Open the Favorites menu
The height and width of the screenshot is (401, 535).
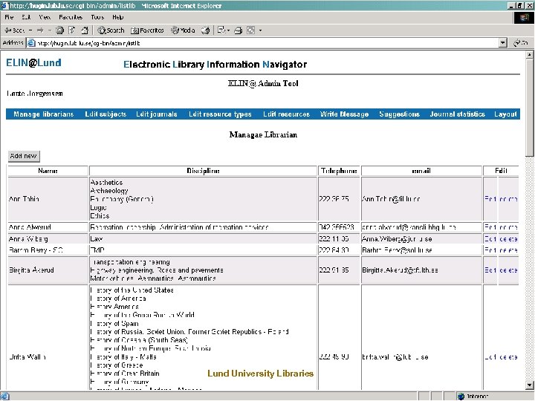click(71, 17)
